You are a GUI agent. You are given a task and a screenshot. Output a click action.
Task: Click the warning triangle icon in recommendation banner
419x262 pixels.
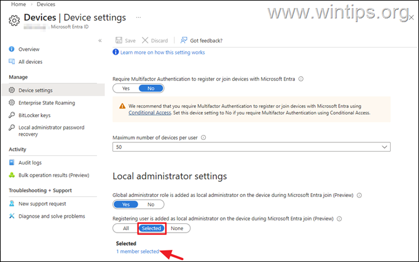[x=122, y=106]
